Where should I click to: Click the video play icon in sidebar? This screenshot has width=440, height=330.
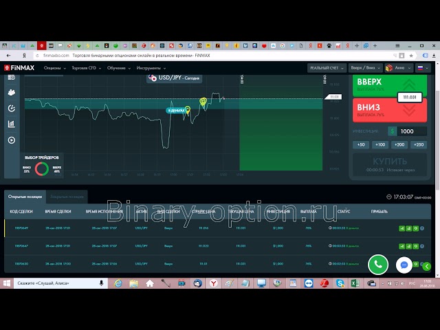pos(11,140)
